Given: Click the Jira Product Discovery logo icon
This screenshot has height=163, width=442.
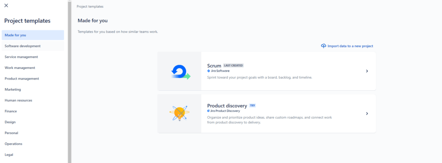Looking at the screenshot, I should [208, 111].
